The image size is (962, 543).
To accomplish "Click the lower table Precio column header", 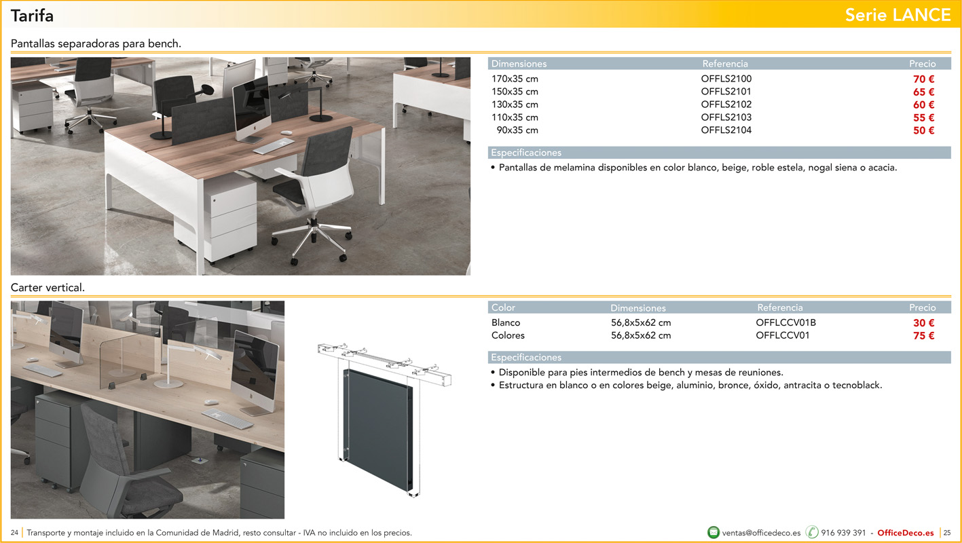I will [x=923, y=307].
